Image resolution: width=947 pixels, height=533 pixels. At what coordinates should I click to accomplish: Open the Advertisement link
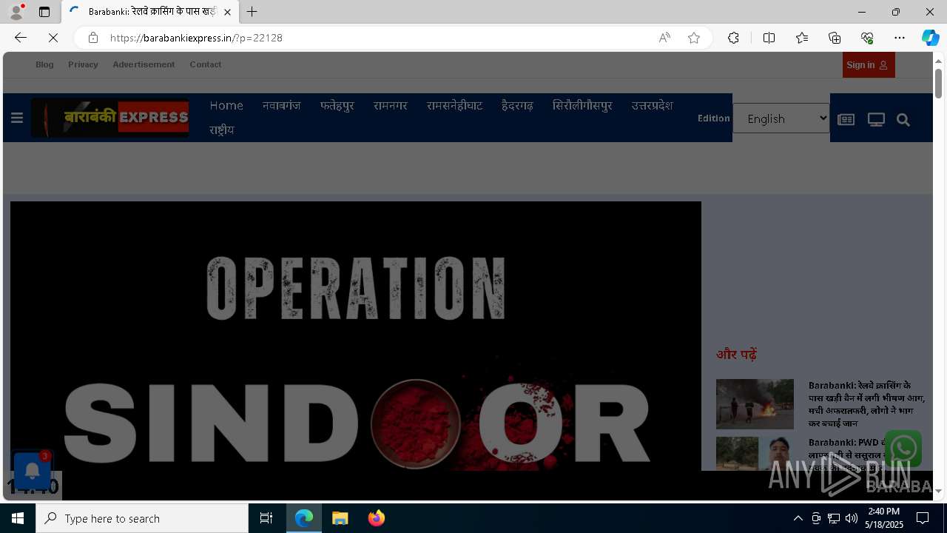[144, 64]
